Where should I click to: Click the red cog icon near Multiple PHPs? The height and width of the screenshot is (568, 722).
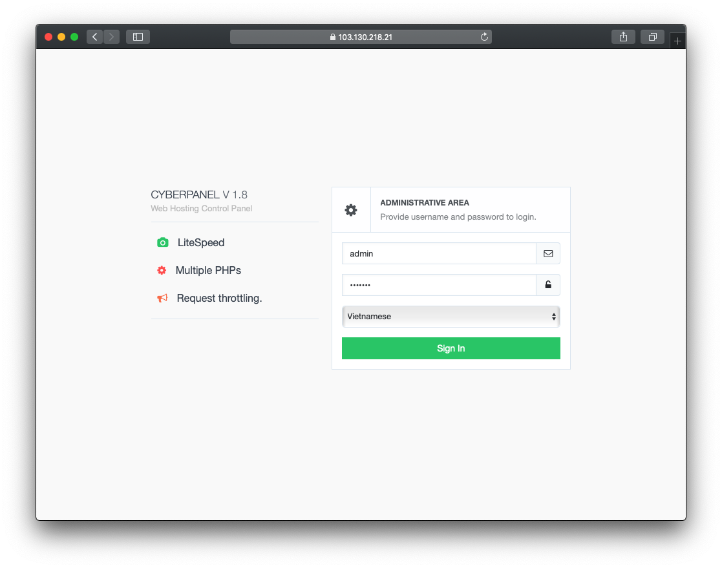pos(162,270)
